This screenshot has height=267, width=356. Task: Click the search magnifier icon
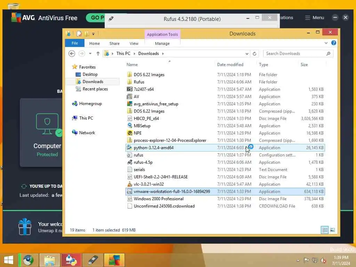328,54
